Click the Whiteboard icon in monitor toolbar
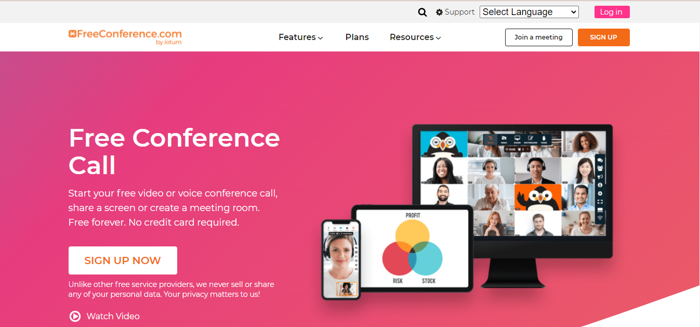Image resolution: width=700 pixels, height=327 pixels. point(531,138)
